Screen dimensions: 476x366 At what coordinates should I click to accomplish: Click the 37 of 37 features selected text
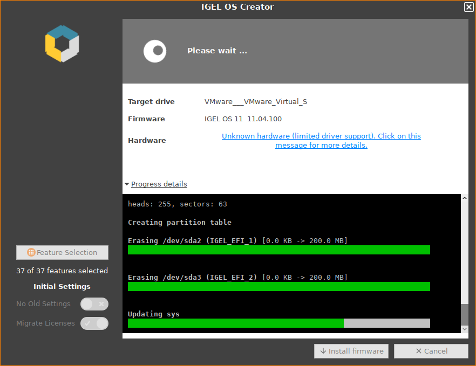(x=62, y=271)
